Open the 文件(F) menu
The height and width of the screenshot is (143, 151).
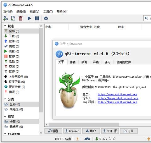click(x=8, y=12)
